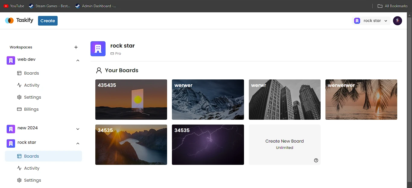Screen dimensions: 412x188
Task: Click the Settings gear icon under rock star
Action: pyautogui.click(x=19, y=180)
